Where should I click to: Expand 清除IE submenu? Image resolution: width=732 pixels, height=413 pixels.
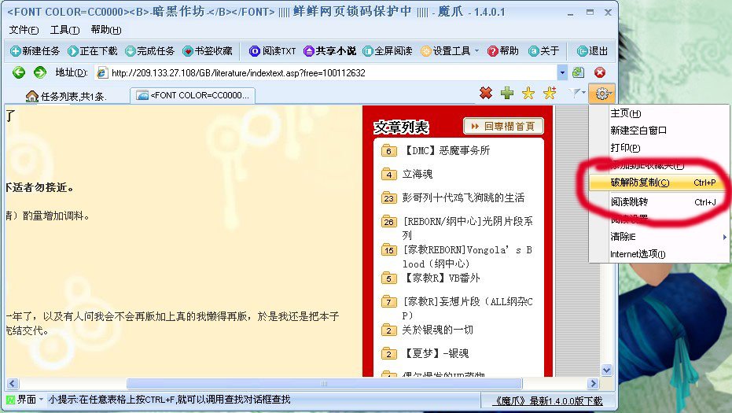[x=659, y=237]
